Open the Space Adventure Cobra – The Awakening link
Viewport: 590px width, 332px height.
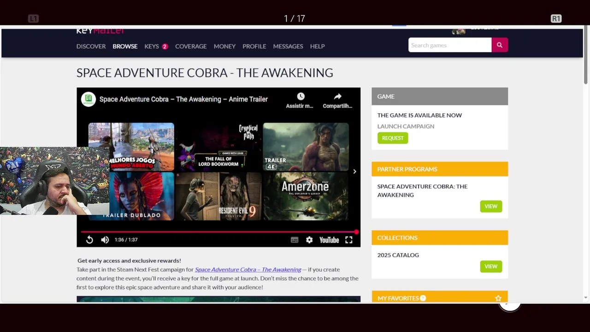tap(248, 269)
